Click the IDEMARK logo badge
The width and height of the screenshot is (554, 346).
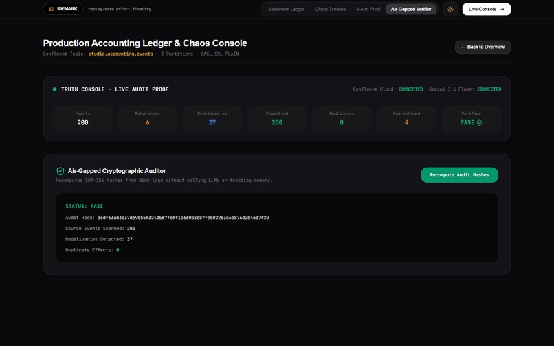(x=63, y=9)
